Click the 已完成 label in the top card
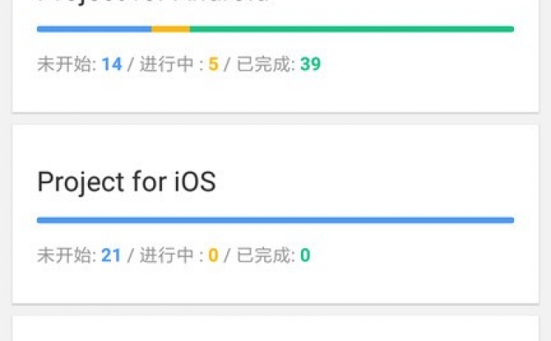 [x=263, y=64]
